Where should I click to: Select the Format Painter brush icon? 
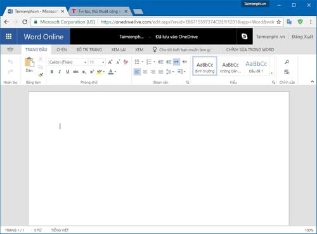[x=41, y=75]
